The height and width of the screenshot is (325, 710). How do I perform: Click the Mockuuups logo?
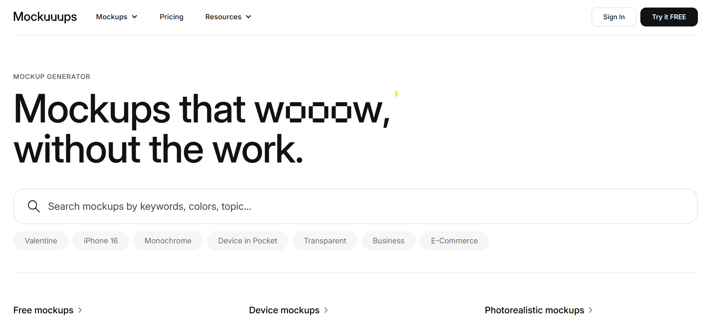click(x=45, y=17)
